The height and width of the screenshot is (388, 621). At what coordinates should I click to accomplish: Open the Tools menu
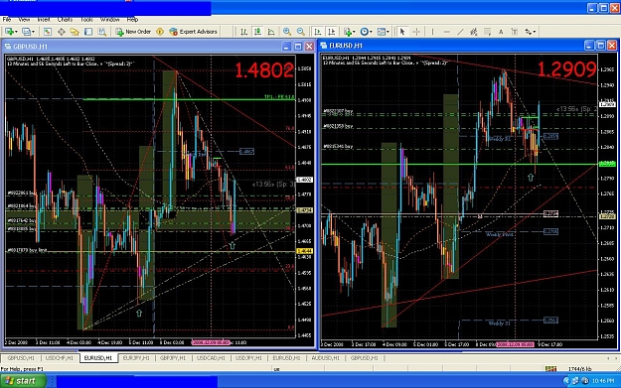click(86, 20)
